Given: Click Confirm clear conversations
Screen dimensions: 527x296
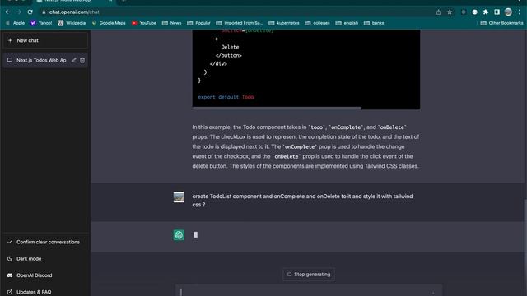Looking at the screenshot, I should coord(45,242).
